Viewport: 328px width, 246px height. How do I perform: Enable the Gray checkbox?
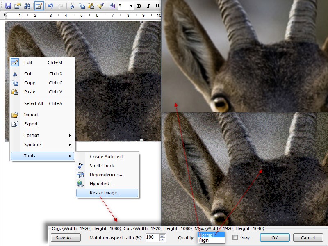point(235,237)
